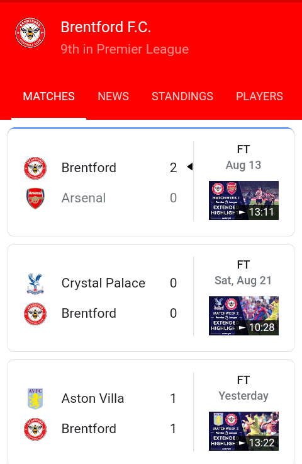Play Matchweek 3 highlights video 13:22
Viewport: 302px width, 464px height.
click(x=243, y=431)
